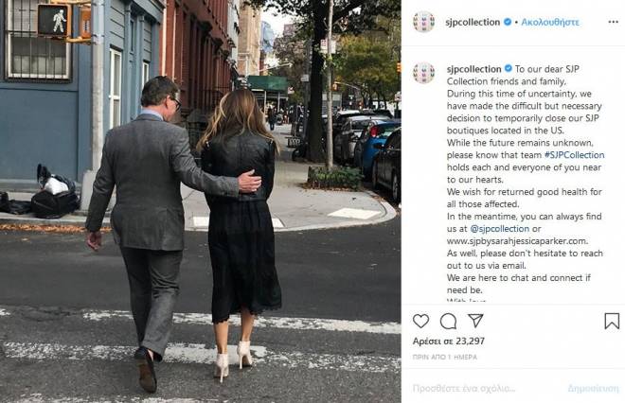Save post with bookmark icon
625x403 pixels.
pyautogui.click(x=612, y=321)
